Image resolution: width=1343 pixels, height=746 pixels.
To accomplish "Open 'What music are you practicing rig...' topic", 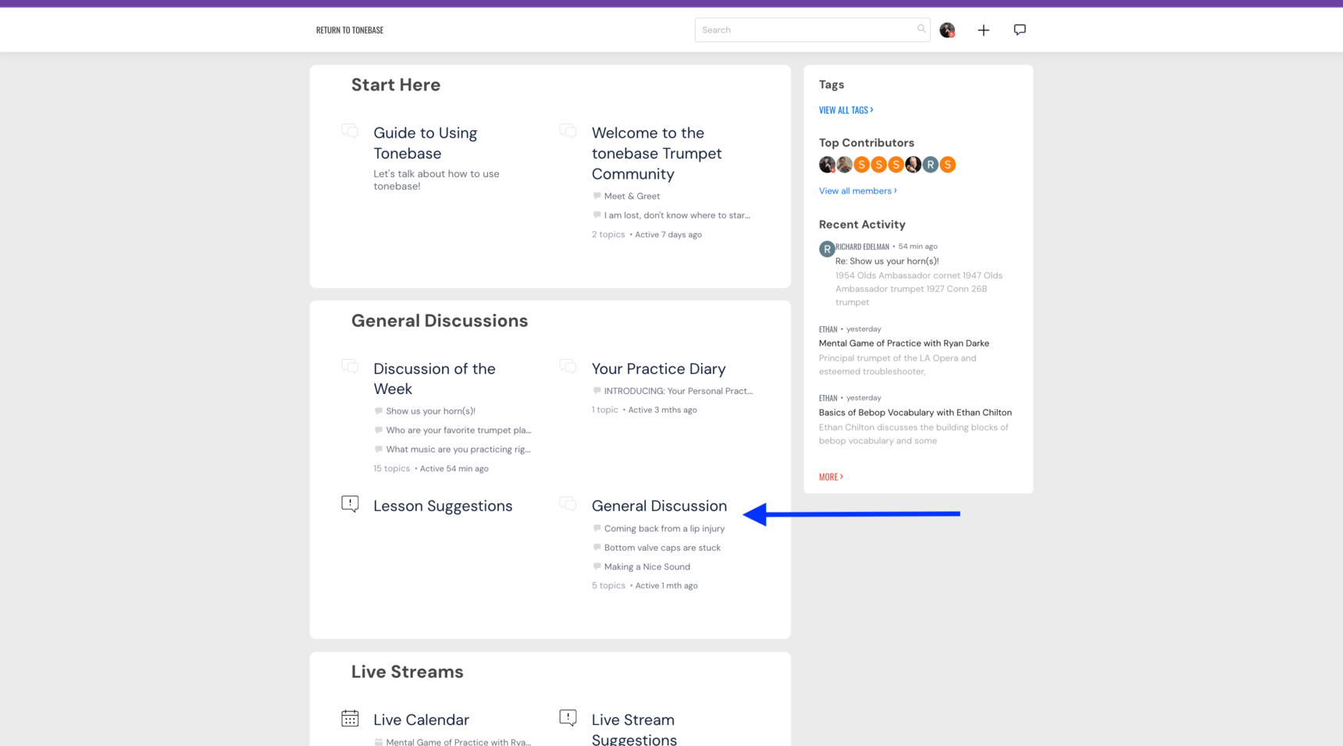I will click(458, 449).
